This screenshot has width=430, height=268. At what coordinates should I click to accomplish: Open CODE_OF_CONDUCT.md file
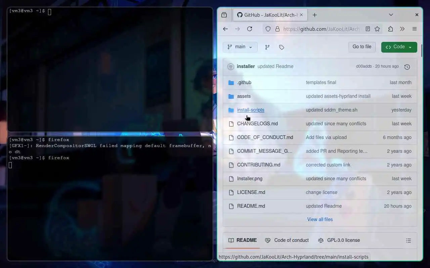pos(265,137)
